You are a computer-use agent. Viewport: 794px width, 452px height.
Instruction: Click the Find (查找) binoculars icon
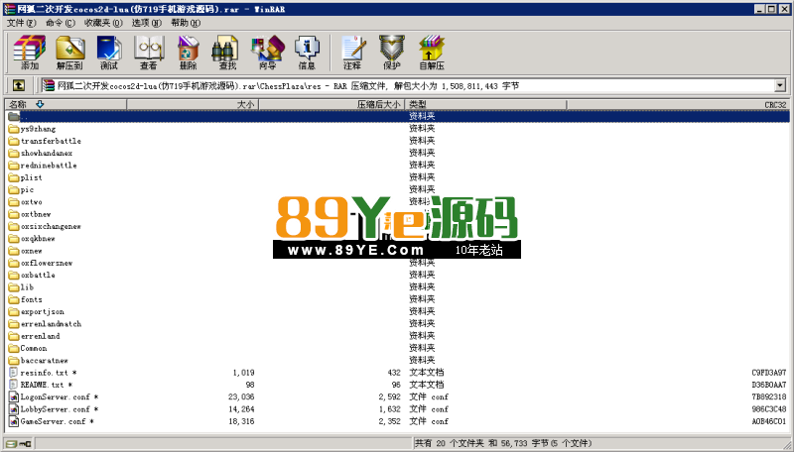(x=227, y=52)
